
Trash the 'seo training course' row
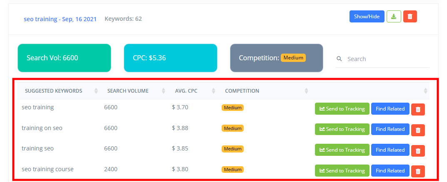click(418, 171)
